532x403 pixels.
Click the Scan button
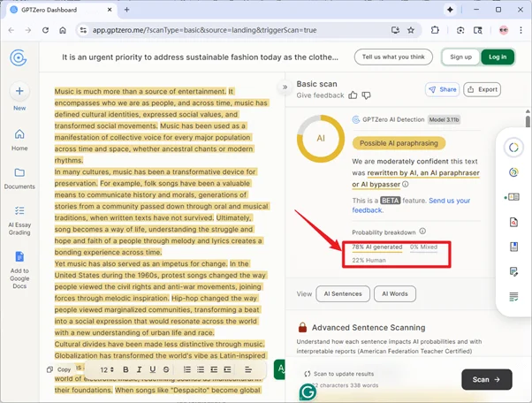[x=487, y=380]
